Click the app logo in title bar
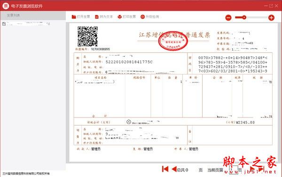The height and width of the screenshot is (177, 282). 6,6
